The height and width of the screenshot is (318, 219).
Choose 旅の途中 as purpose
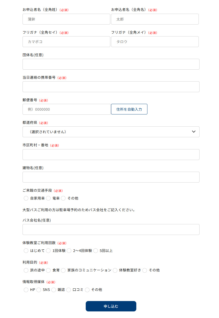pos(26,270)
